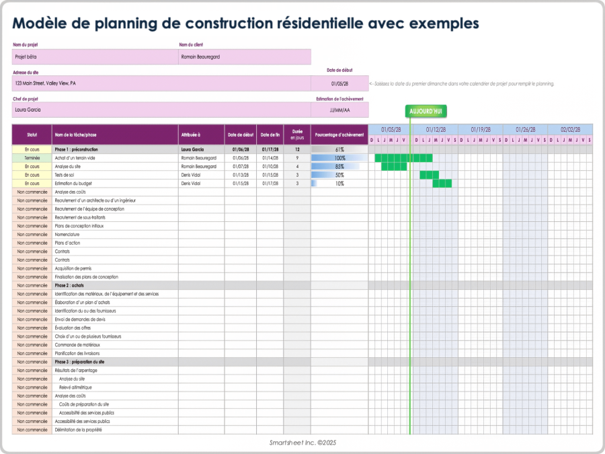Select the "Date de fin" column header
This screenshot has height=454, width=605.
pos(270,135)
